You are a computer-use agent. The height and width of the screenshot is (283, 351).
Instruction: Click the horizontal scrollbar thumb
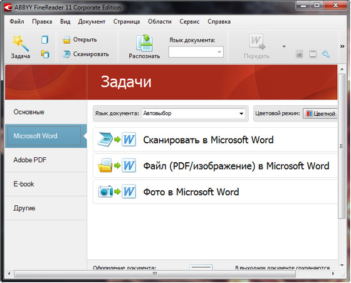155,274
